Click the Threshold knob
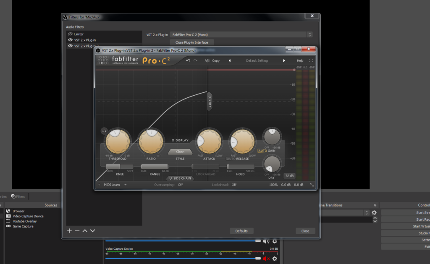430x264 pixels. pyautogui.click(x=118, y=141)
